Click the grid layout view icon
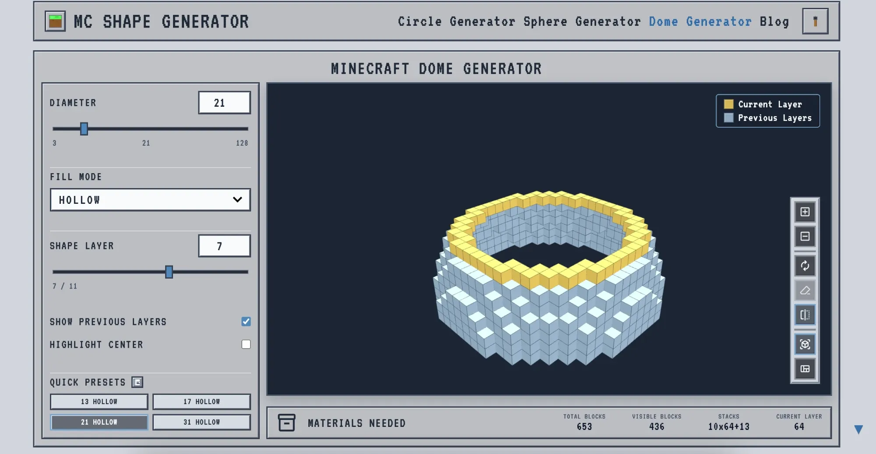Viewport: 876px width, 454px height. tap(805, 369)
